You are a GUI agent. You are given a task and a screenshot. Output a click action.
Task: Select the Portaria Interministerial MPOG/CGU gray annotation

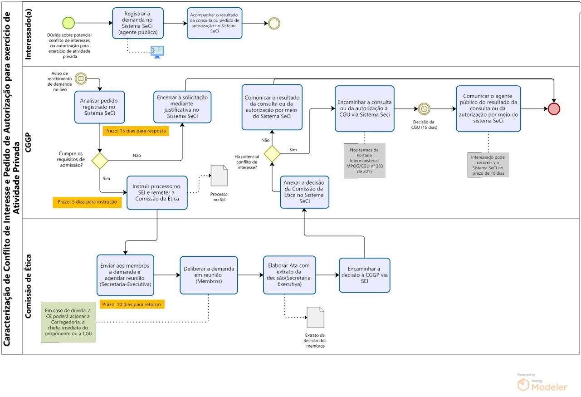(364, 160)
